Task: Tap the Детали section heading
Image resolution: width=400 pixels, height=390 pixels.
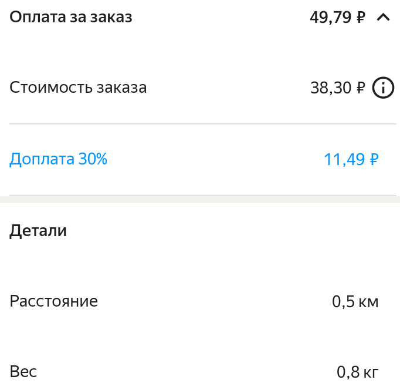Action: coord(38,231)
